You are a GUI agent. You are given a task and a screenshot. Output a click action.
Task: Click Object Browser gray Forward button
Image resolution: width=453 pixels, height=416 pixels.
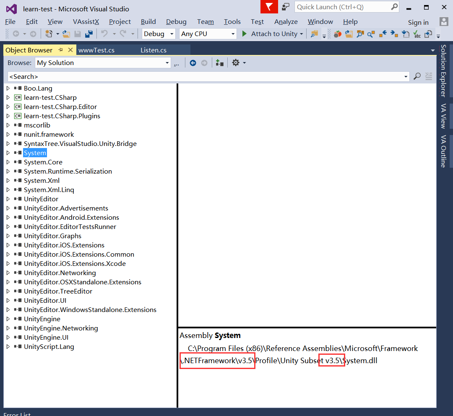[x=204, y=63]
